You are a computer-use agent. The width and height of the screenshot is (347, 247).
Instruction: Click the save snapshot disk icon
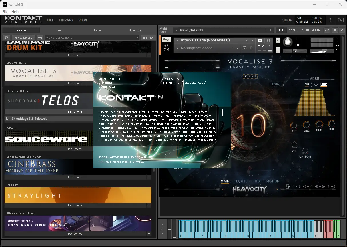[x=244, y=48]
